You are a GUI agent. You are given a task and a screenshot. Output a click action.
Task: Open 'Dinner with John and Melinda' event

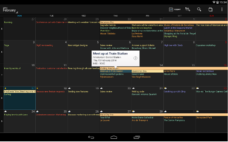pyautogui.click(x=114, y=48)
